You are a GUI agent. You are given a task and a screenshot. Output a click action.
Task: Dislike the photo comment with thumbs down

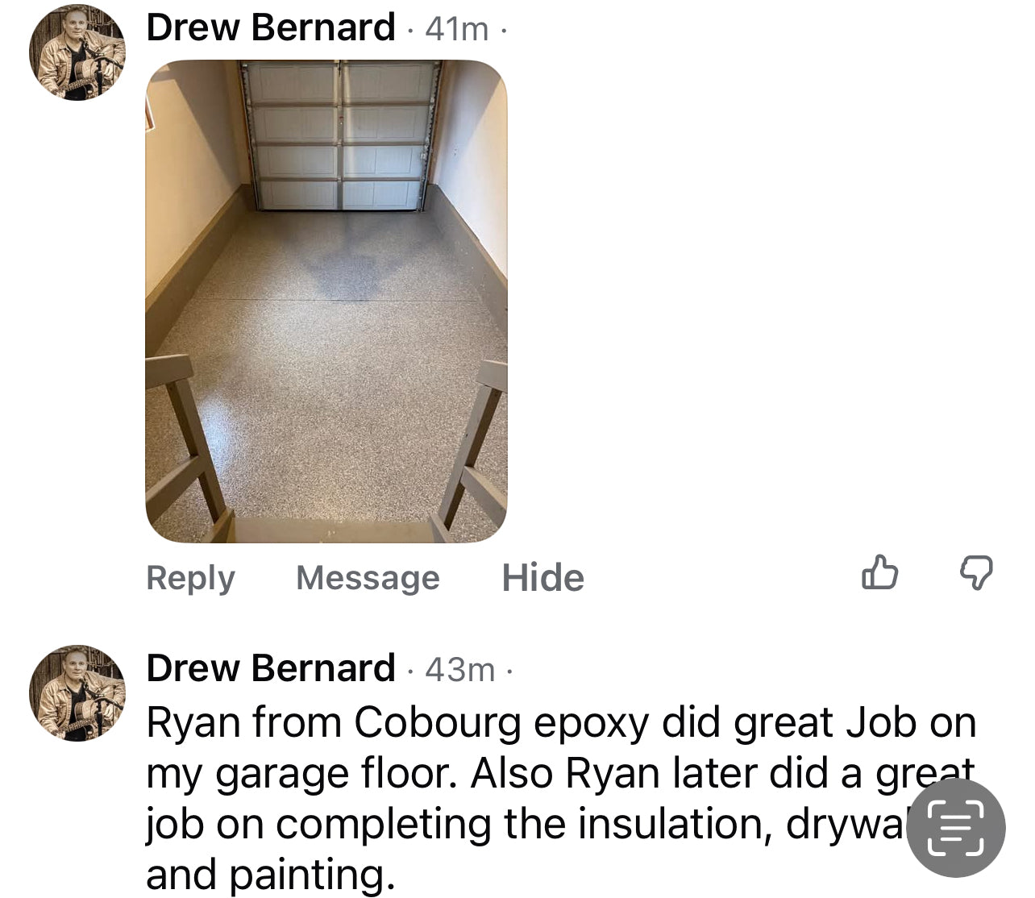click(x=976, y=573)
